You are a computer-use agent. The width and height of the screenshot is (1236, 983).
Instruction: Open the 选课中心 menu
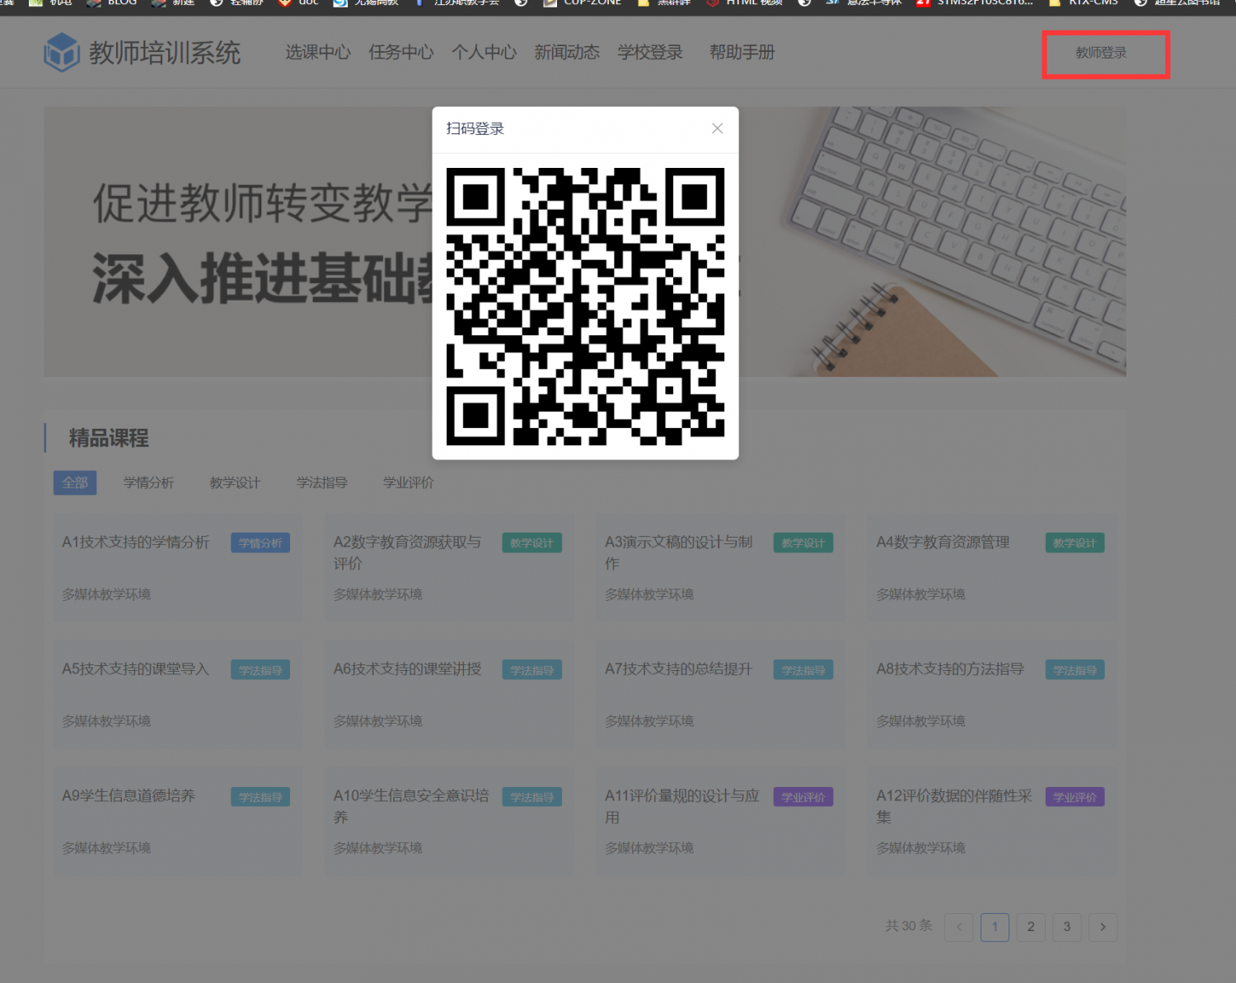[x=318, y=53]
